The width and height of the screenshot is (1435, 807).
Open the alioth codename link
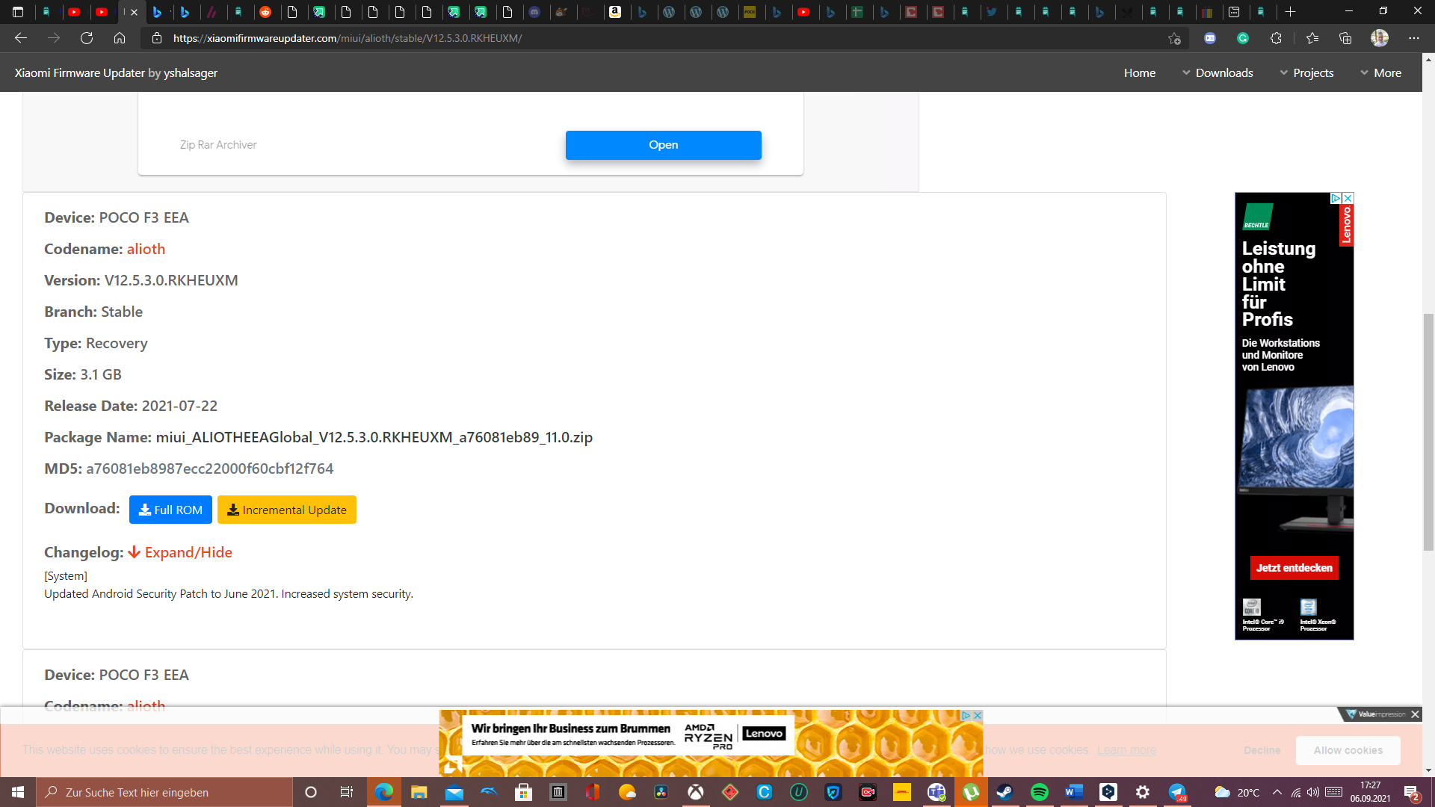click(x=146, y=249)
